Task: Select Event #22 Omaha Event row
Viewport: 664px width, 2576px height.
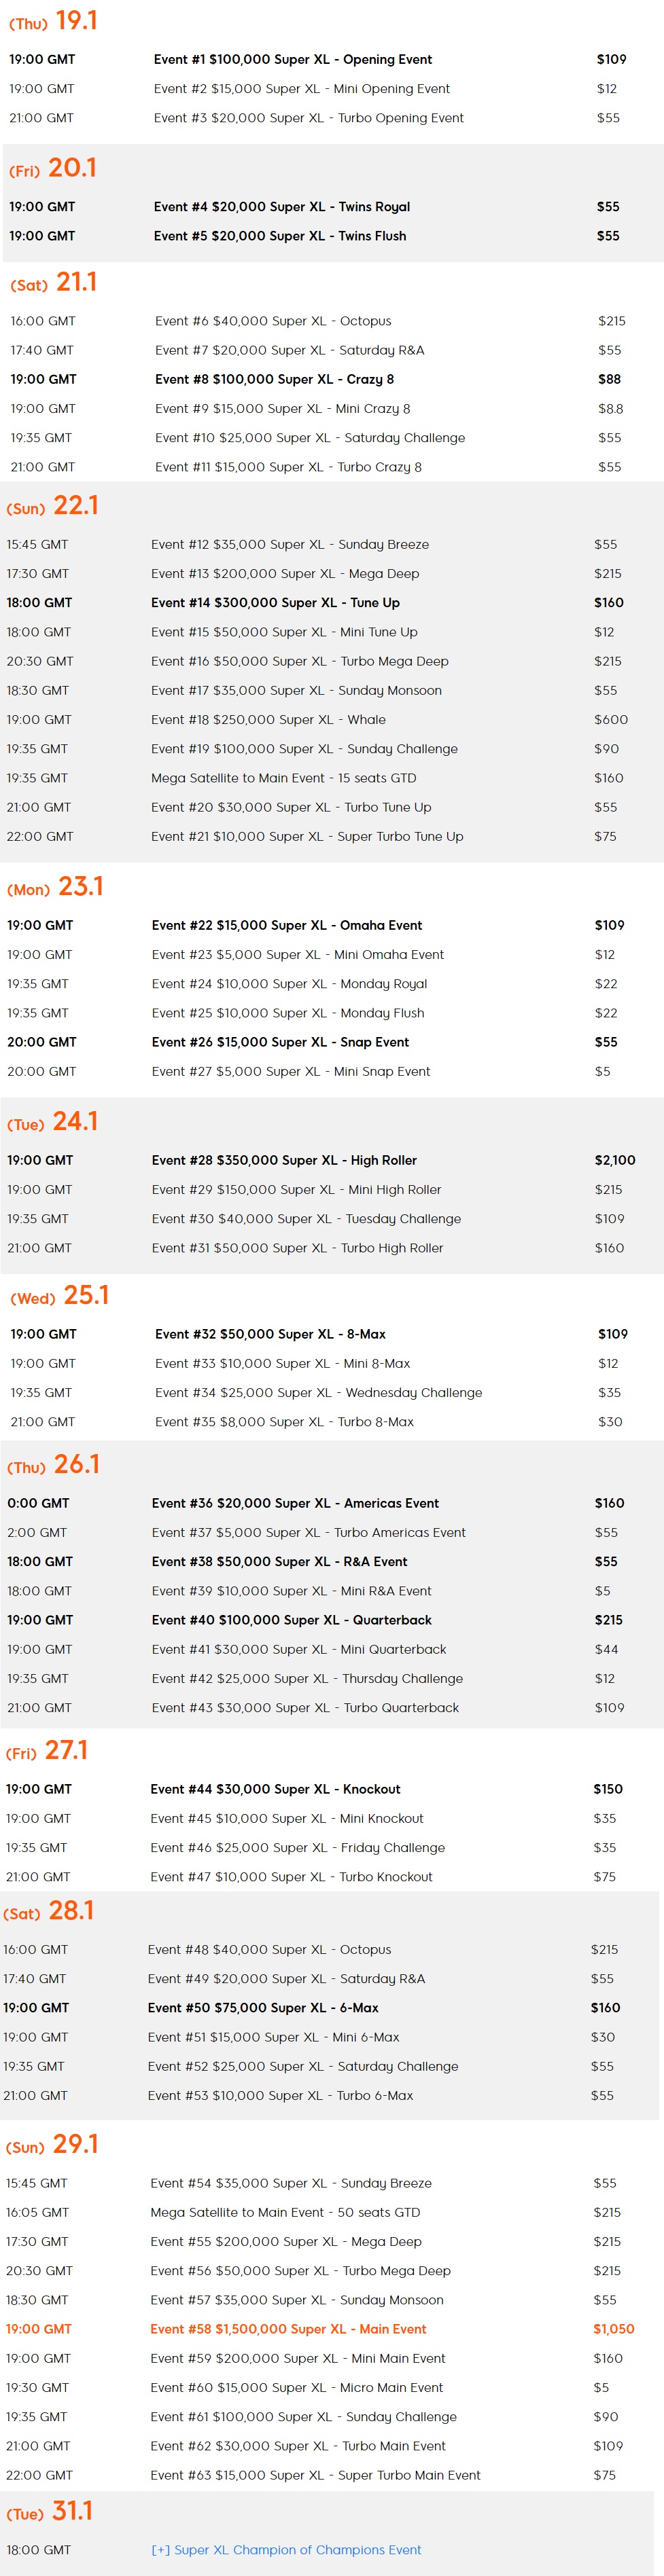Action: (x=332, y=925)
